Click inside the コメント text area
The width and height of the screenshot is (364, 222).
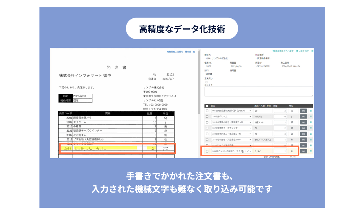point(258,91)
